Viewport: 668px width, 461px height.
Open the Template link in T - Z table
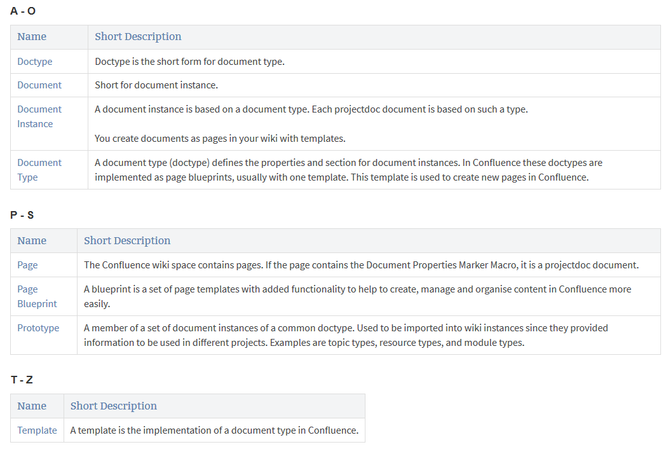coord(37,430)
